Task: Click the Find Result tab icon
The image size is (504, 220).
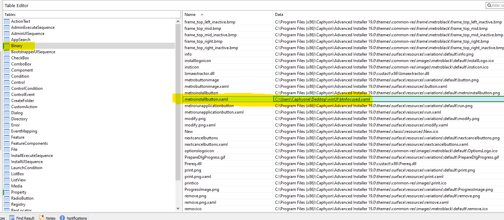Action: pos(12,218)
